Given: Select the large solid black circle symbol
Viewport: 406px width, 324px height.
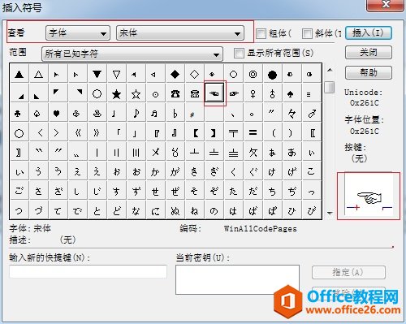Looking at the screenshot, I should coord(272,74).
